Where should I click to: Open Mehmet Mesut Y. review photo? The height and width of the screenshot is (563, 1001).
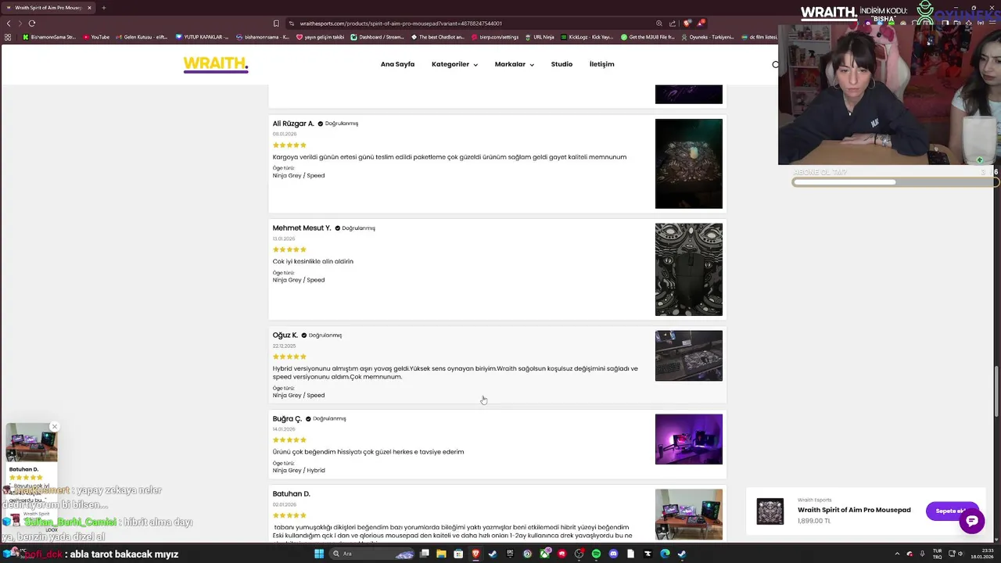click(x=689, y=270)
